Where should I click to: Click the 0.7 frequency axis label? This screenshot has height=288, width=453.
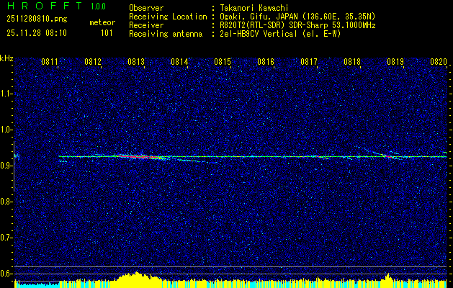6,238
